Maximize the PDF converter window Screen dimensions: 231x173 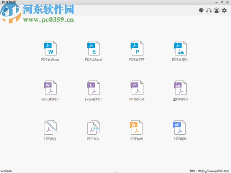222,2
